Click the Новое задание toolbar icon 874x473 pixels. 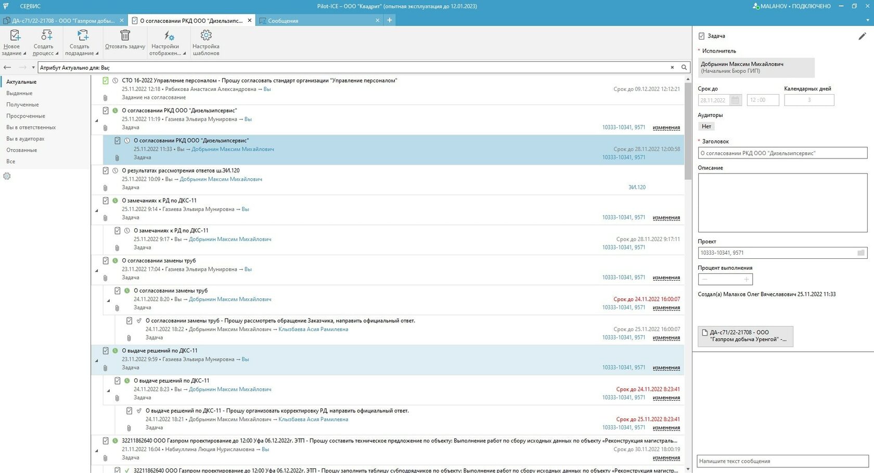(15, 35)
